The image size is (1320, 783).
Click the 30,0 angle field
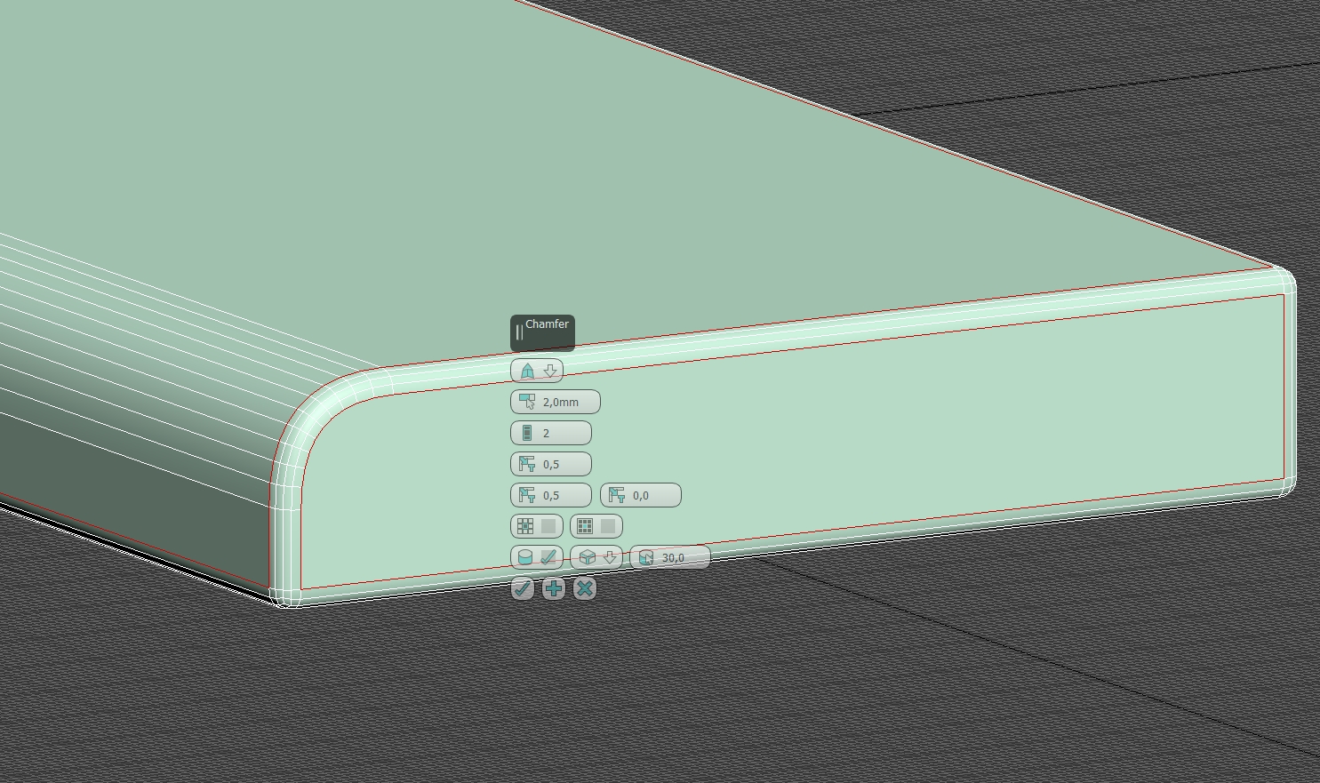[x=670, y=557]
